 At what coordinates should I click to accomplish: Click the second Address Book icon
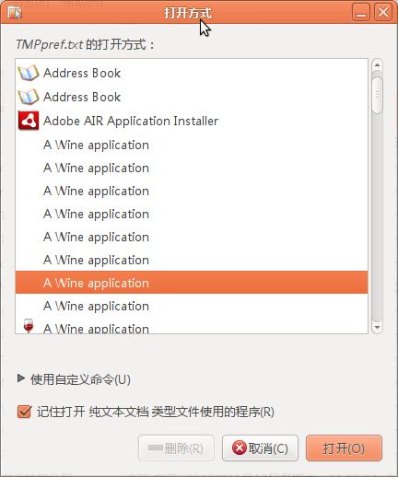click(29, 97)
